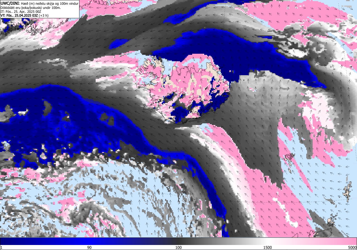357x250 pixels.
Task: Click the IT line "Fös.. 25. Apr.. 2025 00Z"
Action: tap(21, 11)
